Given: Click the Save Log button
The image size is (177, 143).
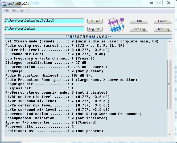Looking at the screenshot, I should (x=139, y=29).
